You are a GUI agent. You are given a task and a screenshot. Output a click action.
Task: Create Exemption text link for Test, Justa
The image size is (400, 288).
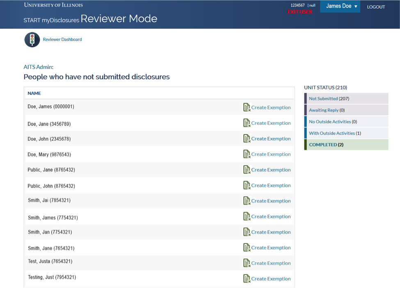pyautogui.click(x=271, y=263)
